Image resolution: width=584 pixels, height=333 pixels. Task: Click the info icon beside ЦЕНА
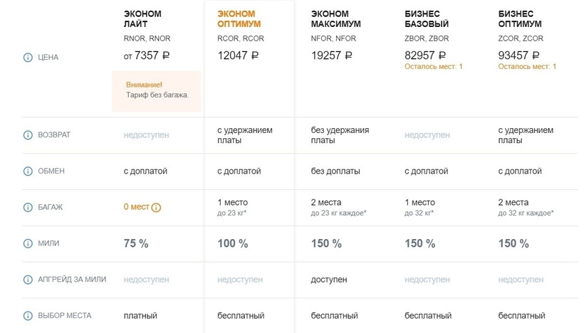coord(28,58)
